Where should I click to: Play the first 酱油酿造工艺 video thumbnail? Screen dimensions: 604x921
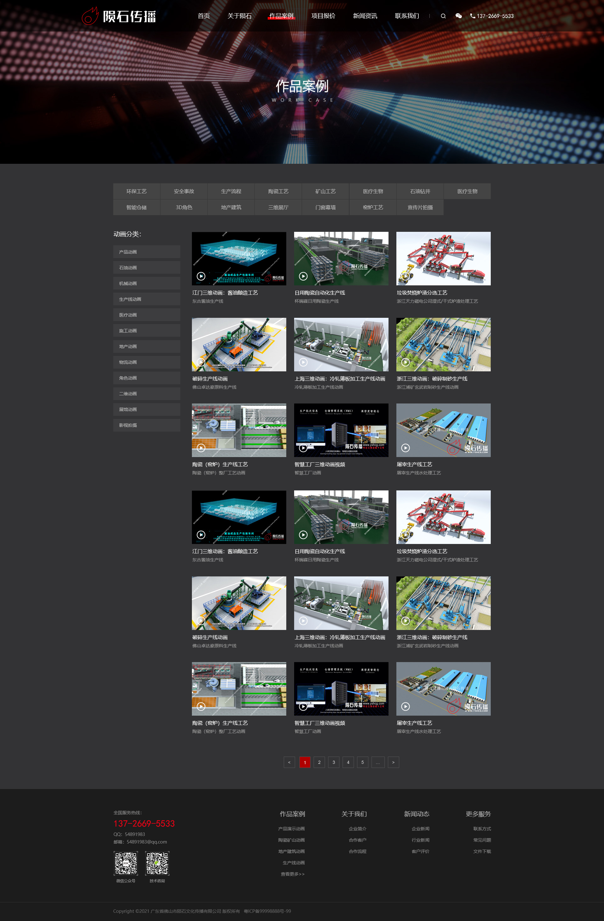click(x=201, y=276)
